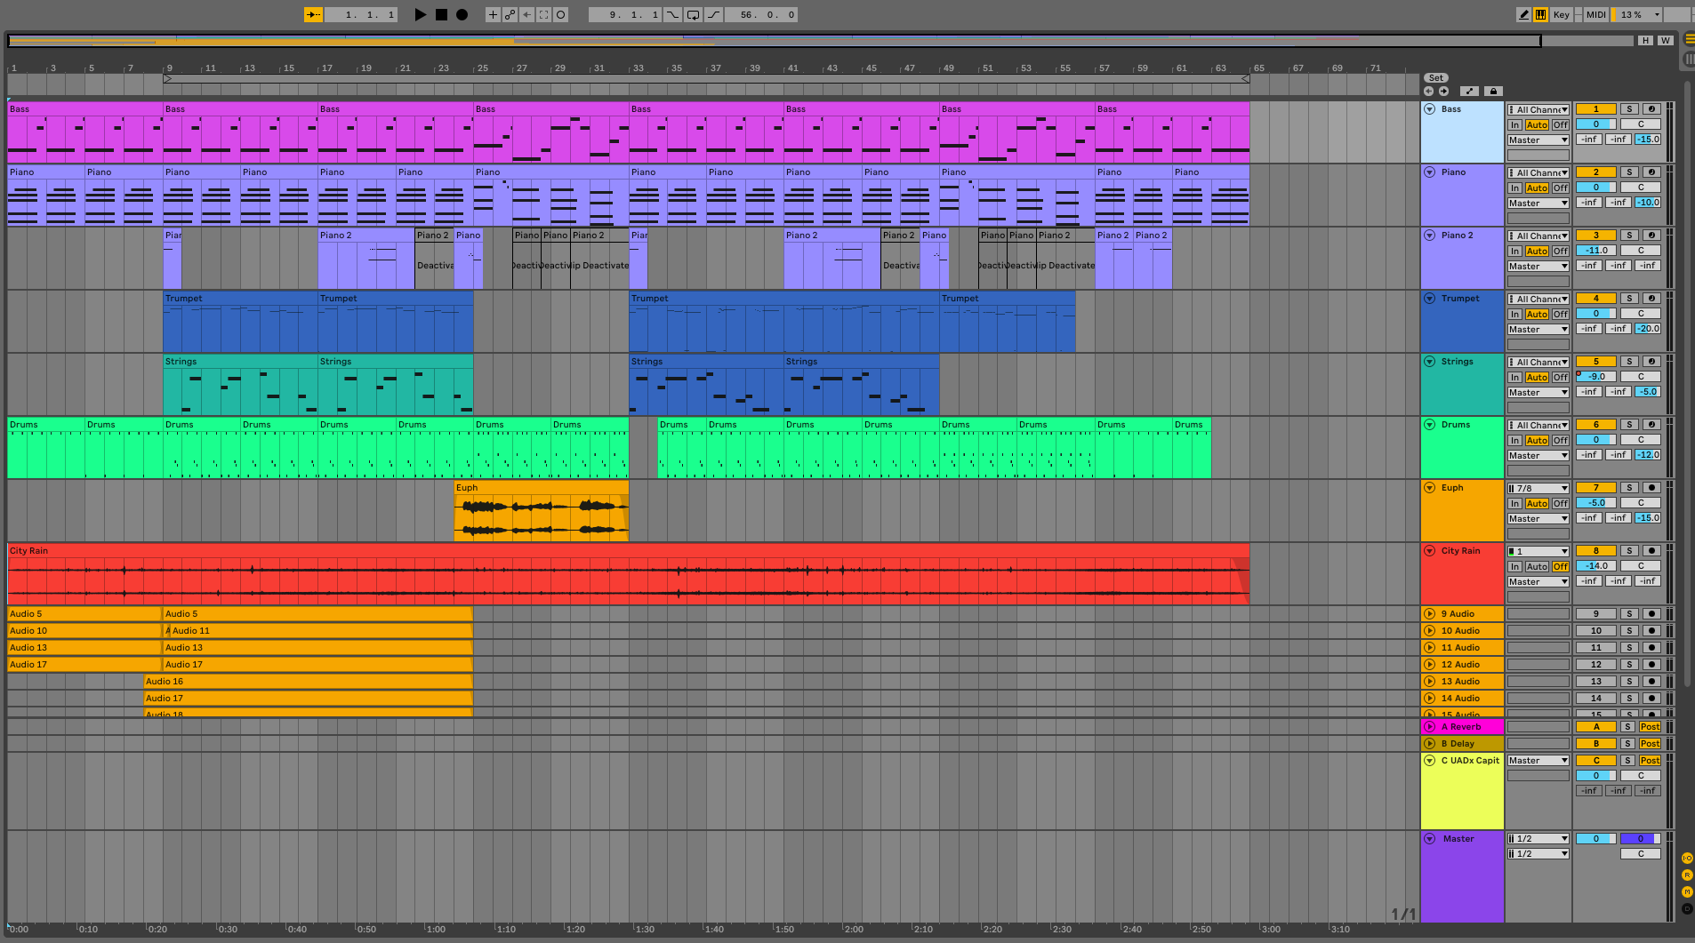Show or hide Mixer (M button)

click(x=1687, y=891)
